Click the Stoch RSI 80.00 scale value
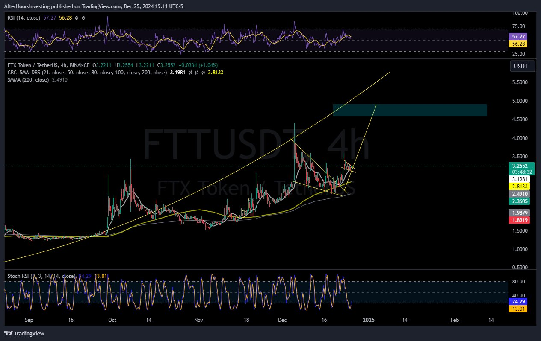This screenshot has height=341, width=541. point(519,282)
